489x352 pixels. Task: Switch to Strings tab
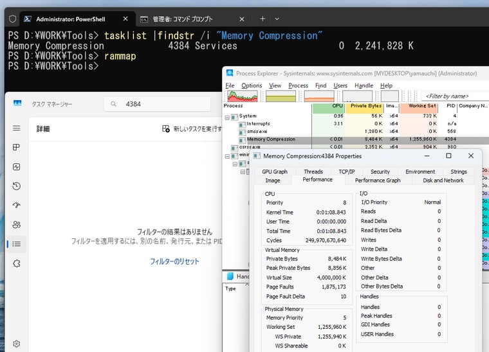click(x=458, y=172)
